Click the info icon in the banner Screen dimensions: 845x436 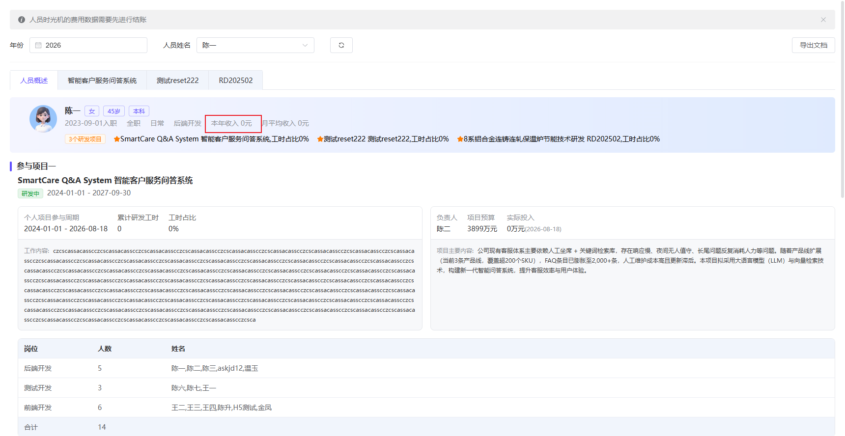coord(22,20)
